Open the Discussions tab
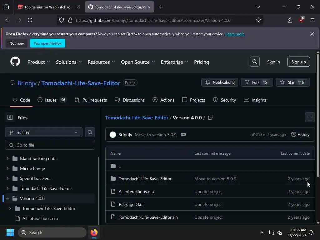 pyautogui.click(x=130, y=100)
